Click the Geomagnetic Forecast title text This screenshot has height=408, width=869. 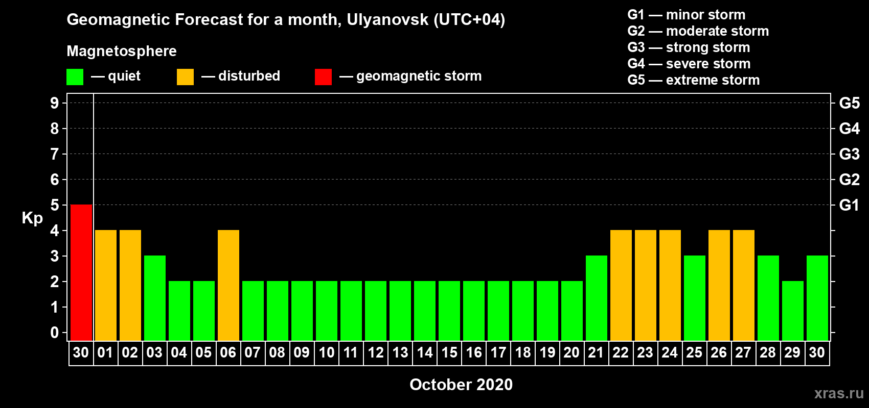(286, 20)
